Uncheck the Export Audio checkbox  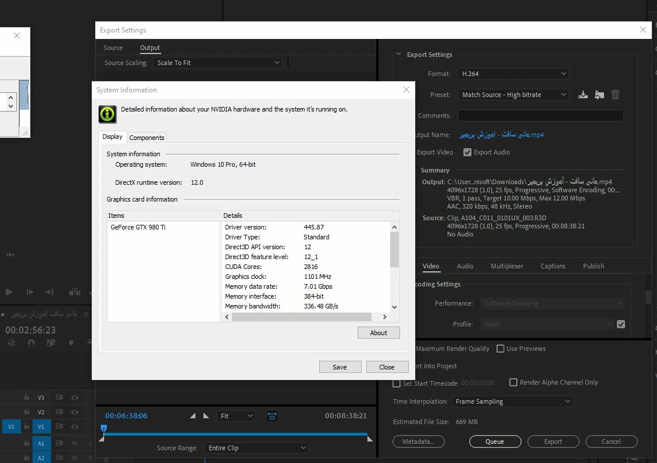tap(467, 152)
